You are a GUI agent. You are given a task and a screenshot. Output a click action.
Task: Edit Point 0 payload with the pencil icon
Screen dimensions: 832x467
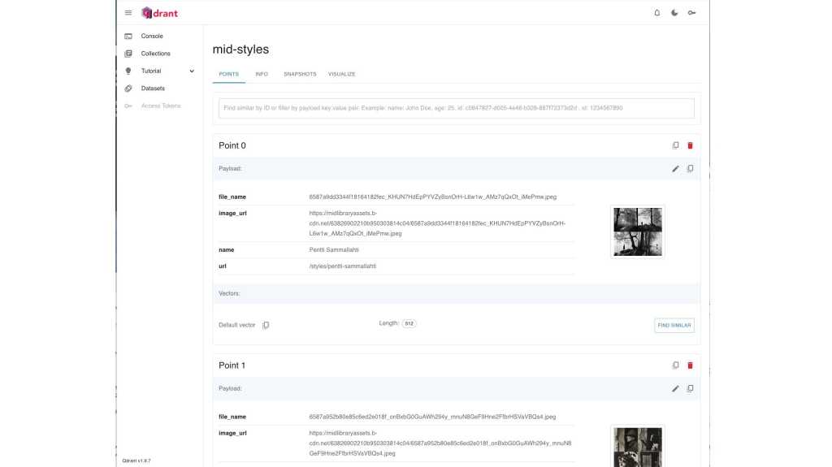[x=675, y=169]
